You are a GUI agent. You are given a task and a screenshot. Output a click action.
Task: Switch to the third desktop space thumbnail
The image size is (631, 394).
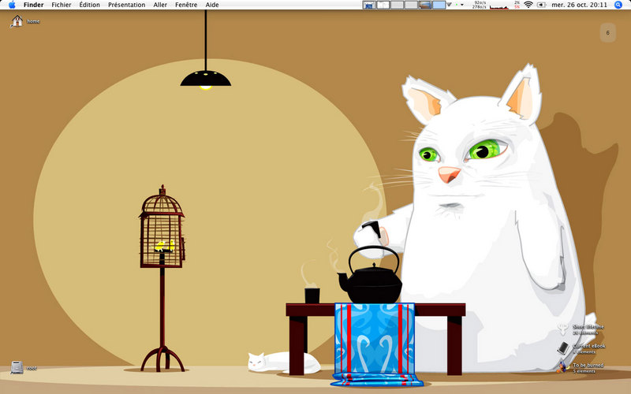[397, 5]
